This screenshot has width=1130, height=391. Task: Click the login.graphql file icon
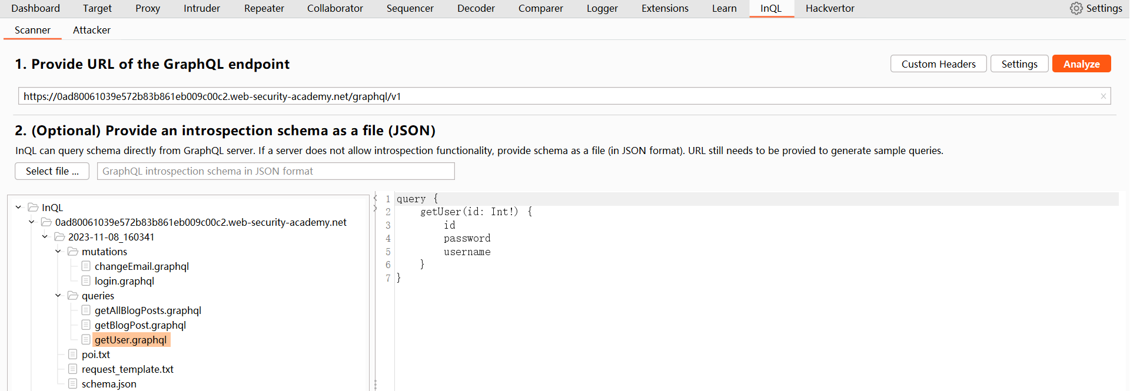86,281
